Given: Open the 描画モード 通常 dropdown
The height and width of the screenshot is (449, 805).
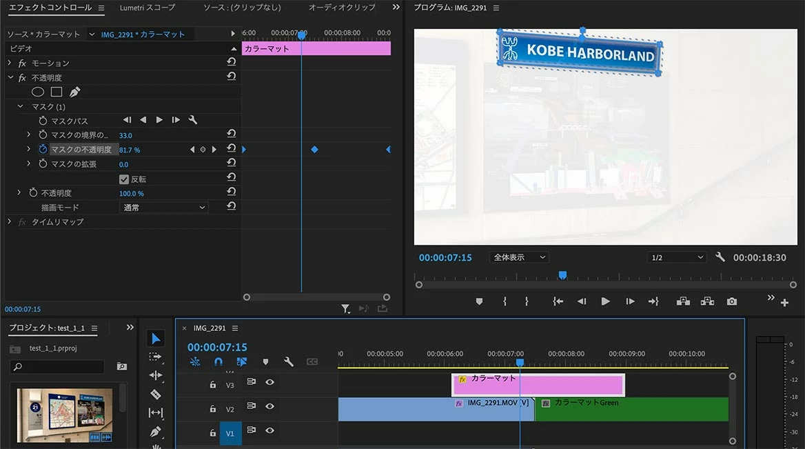Looking at the screenshot, I should click(164, 207).
